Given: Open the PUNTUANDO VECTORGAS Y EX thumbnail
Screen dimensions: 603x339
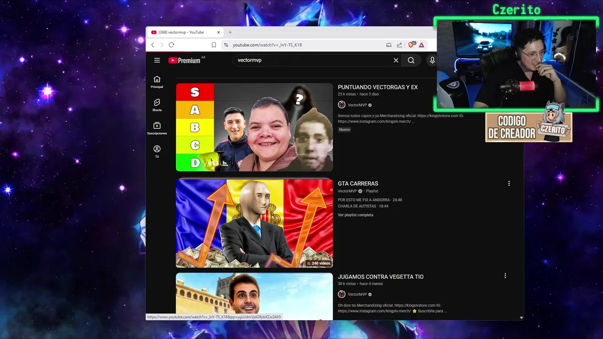Looking at the screenshot, I should click(x=254, y=127).
